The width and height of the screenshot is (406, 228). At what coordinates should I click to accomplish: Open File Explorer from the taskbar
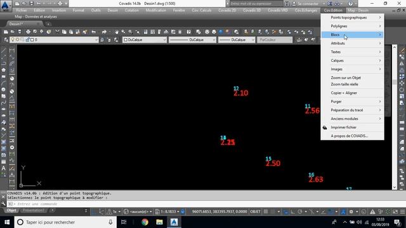click(x=159, y=222)
